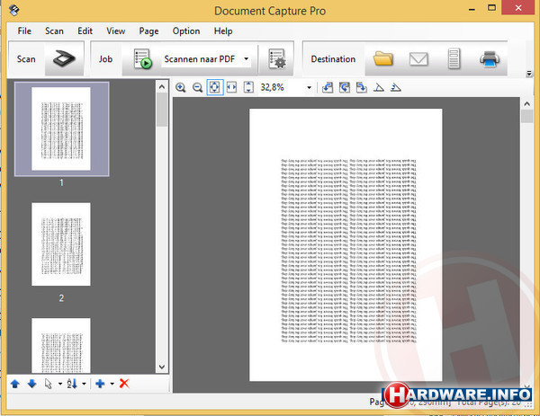
Task: Open the Help menu
Action: [x=223, y=31]
